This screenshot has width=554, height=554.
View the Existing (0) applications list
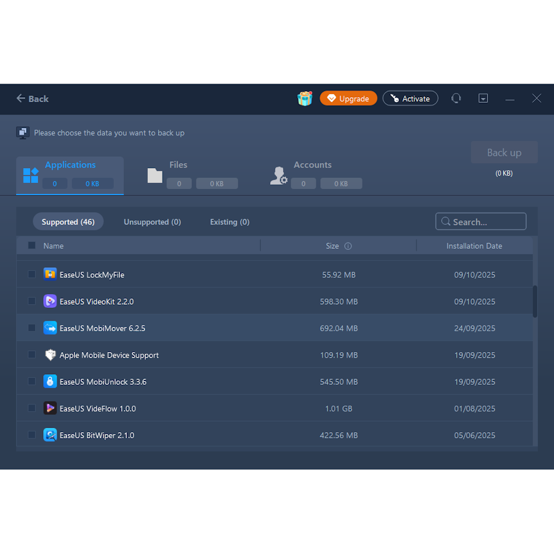pos(230,222)
